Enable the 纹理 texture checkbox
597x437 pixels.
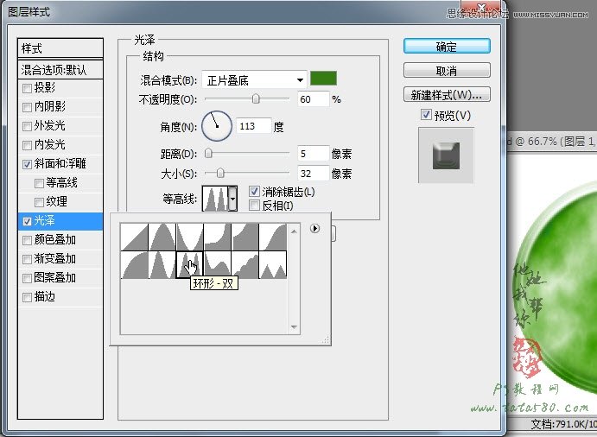39,202
